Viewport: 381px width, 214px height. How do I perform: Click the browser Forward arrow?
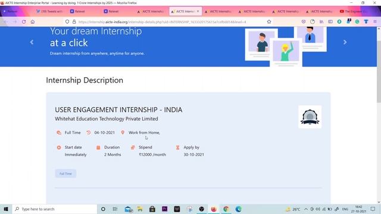point(15,22)
